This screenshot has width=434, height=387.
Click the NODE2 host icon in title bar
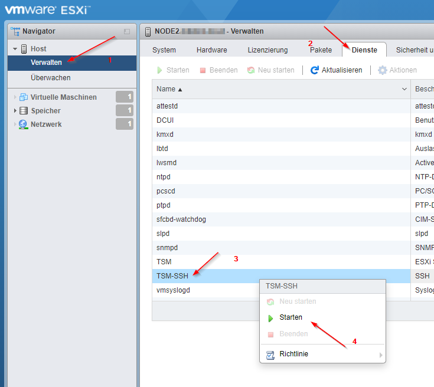[x=148, y=31]
